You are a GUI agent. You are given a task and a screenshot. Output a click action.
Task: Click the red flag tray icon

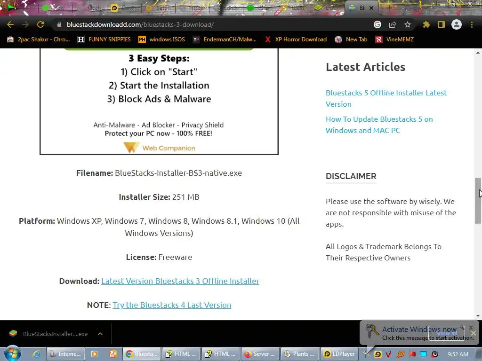pos(412,354)
